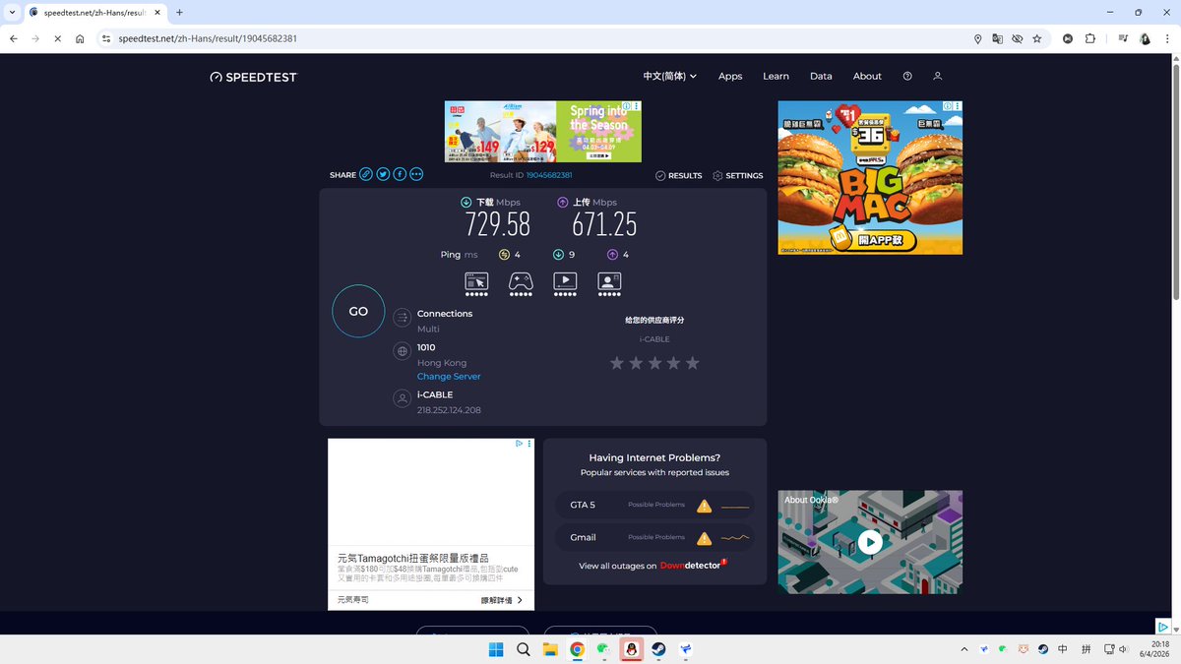Screen dimensions: 1181x664
Task: Open Windows Start menu
Action: tap(496, 649)
